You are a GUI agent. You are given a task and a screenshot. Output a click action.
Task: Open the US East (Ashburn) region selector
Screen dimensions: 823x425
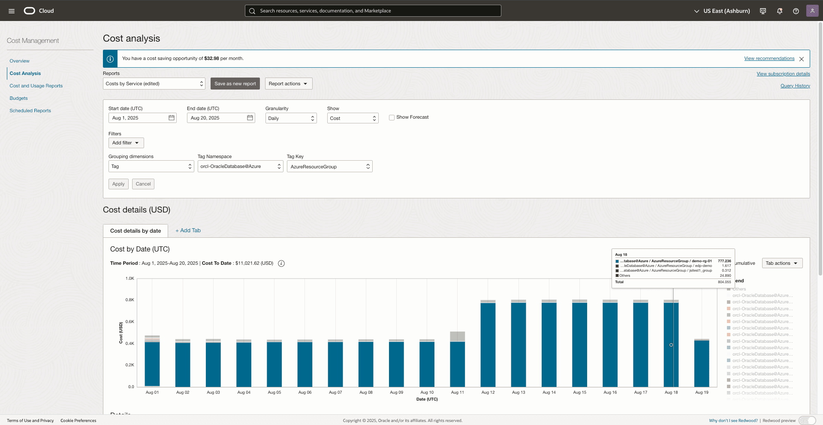pos(722,11)
